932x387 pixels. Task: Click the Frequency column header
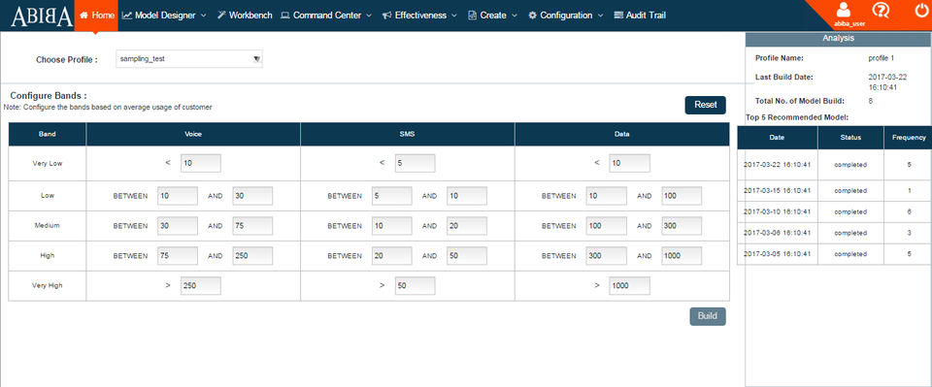[x=909, y=137]
